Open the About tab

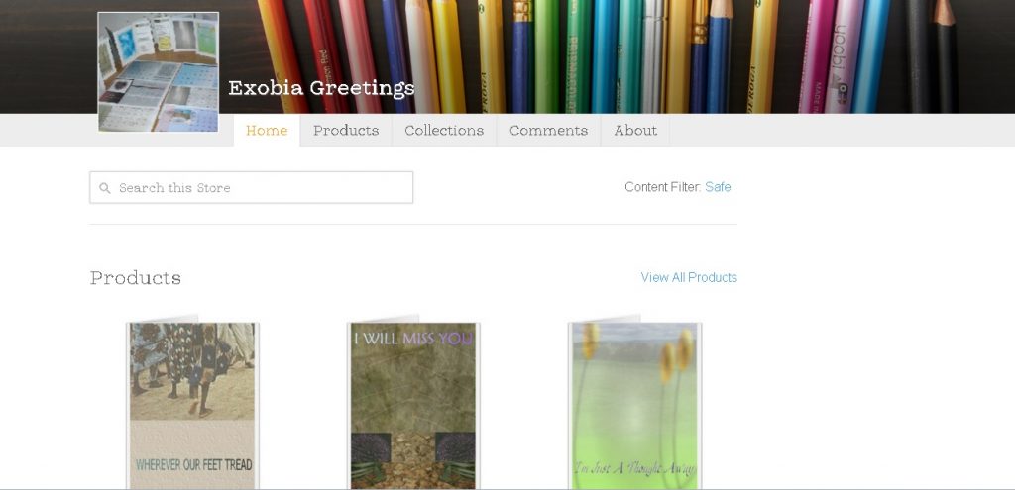[x=635, y=131]
